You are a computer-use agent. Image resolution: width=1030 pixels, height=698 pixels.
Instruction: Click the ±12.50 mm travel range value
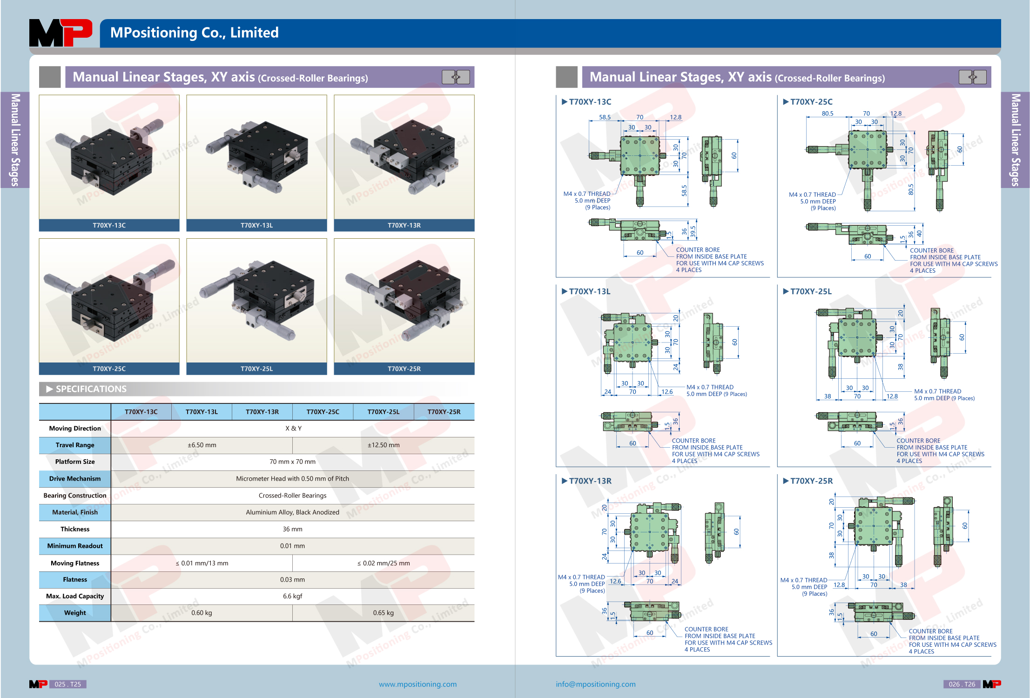tap(384, 445)
